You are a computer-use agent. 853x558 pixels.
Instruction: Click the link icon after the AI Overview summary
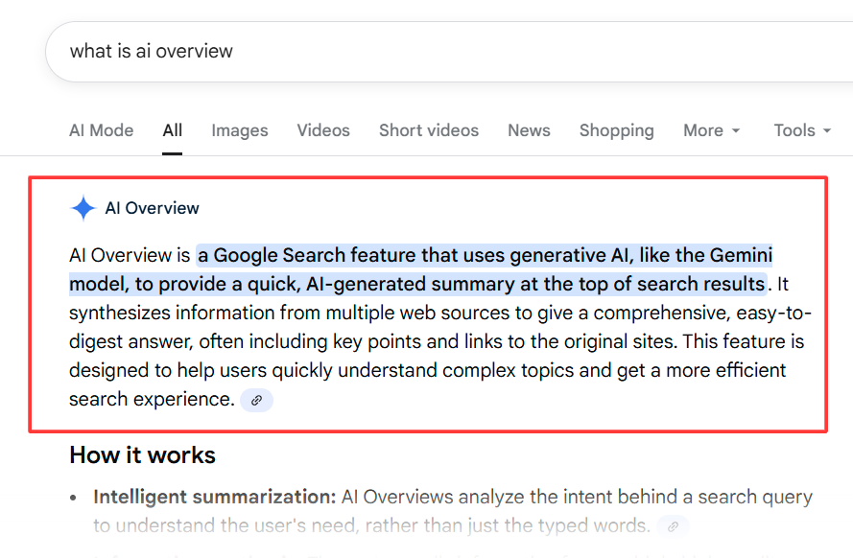point(255,400)
